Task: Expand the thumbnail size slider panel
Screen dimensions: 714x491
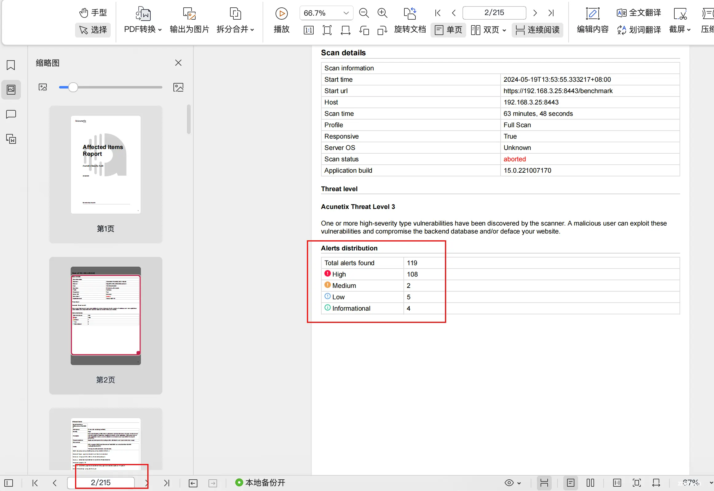Action: [178, 87]
